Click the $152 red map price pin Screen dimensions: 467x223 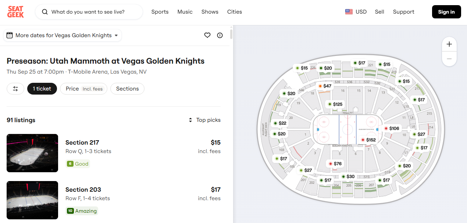[x=368, y=140]
